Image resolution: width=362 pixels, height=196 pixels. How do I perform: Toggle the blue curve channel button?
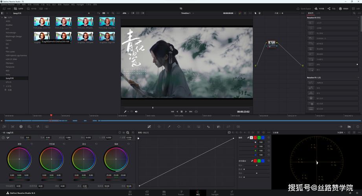point(263,138)
